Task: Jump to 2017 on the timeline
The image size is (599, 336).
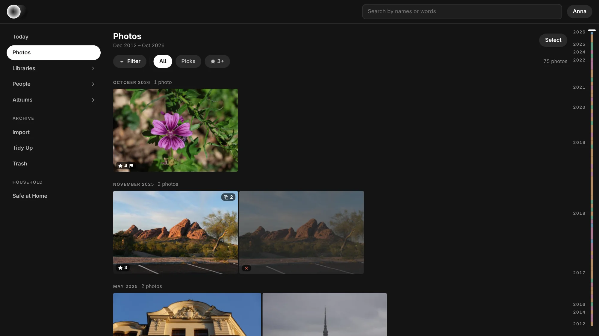Action: 579,273
